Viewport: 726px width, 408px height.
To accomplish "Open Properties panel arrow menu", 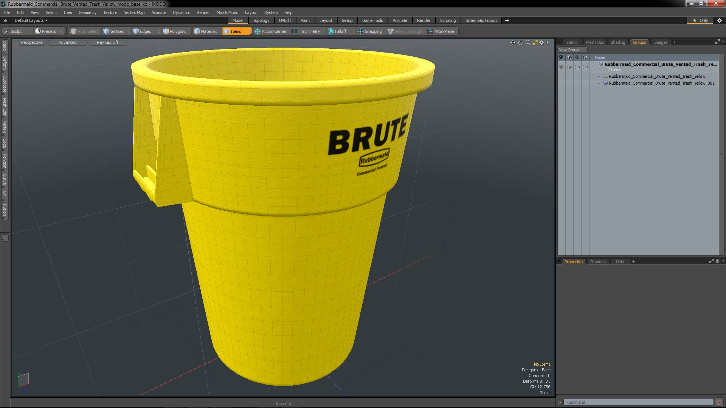I will (x=723, y=261).
